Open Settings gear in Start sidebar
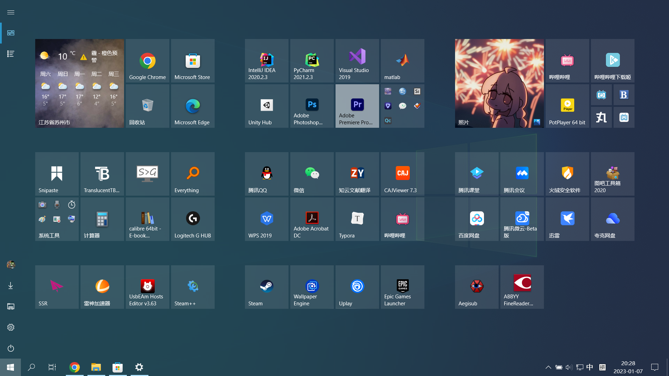Screen dimensions: 669x376 pyautogui.click(x=11, y=327)
